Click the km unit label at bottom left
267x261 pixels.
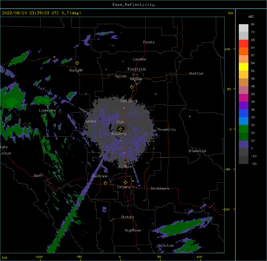pos(5,257)
